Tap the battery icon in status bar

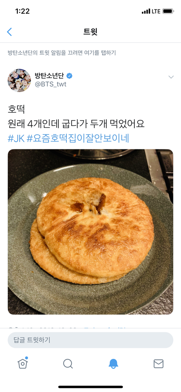click(x=168, y=11)
